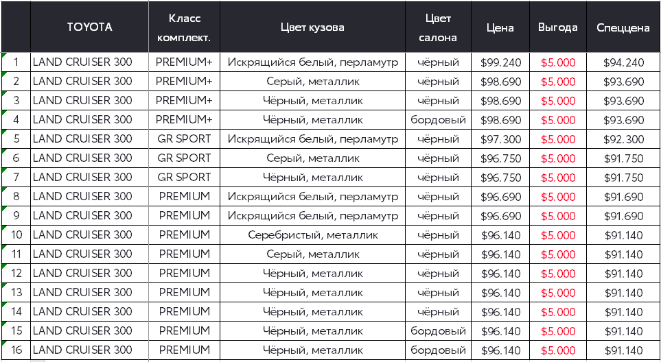Click the Спеццена column header
This screenshot has height=362, width=661.
click(x=623, y=28)
